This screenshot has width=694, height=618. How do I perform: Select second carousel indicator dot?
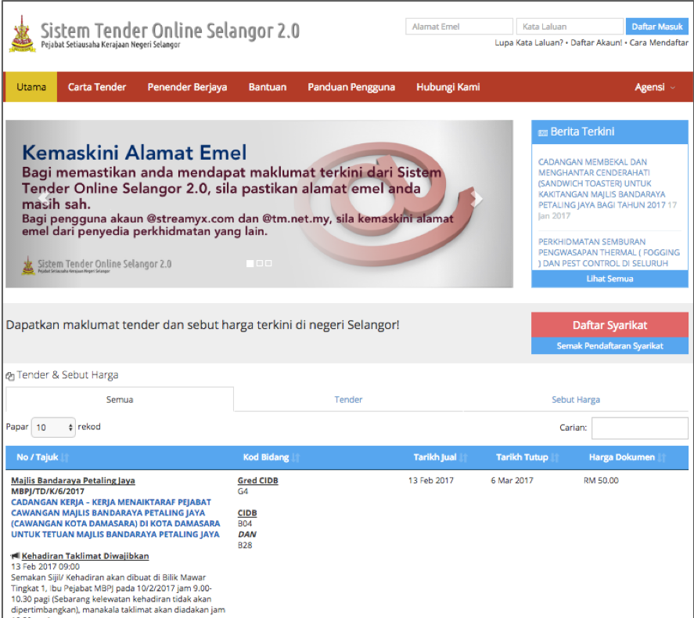(260, 263)
